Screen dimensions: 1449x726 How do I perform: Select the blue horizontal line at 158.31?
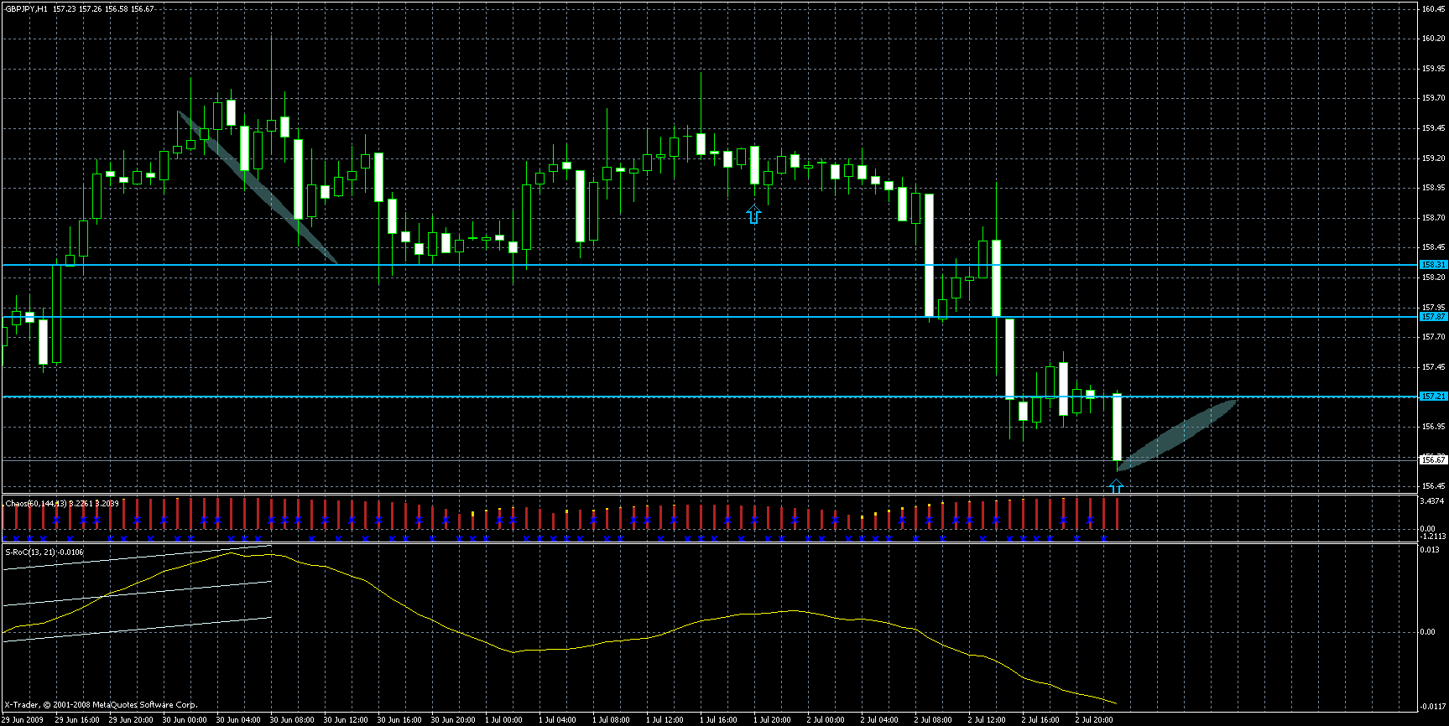point(709,265)
